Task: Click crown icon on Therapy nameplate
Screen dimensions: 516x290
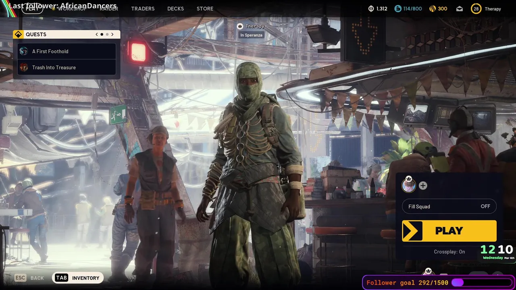Action: (x=240, y=26)
